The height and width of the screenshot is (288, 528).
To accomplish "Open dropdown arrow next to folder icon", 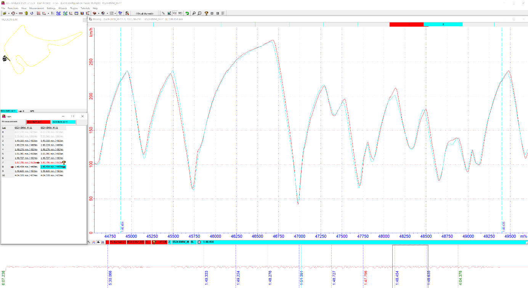I will (8, 13).
